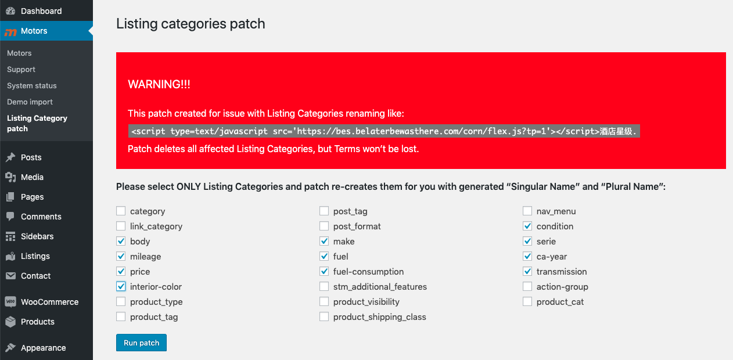The image size is (733, 360).
Task: Click the Listing categories patch heading
Action: (x=191, y=24)
